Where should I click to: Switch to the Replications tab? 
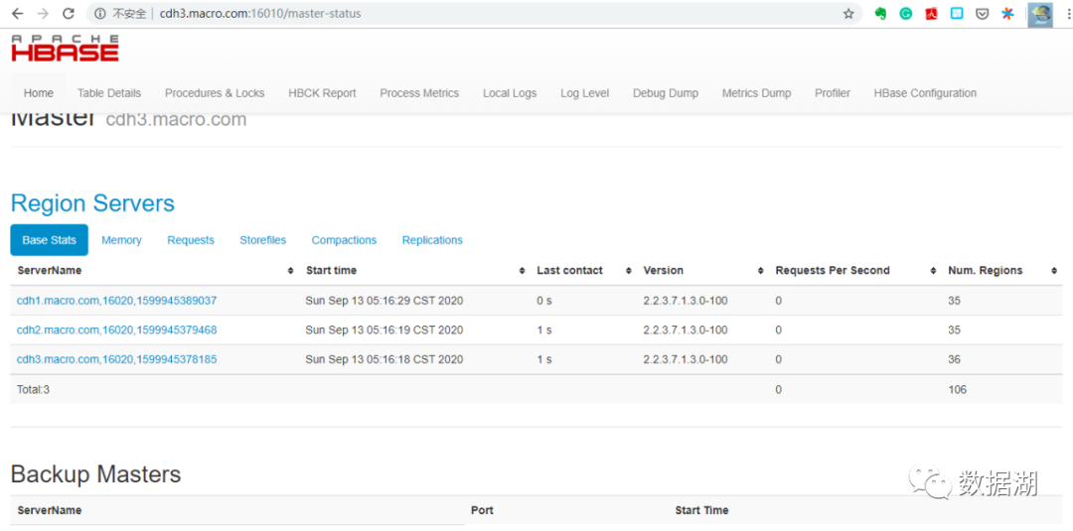432,240
